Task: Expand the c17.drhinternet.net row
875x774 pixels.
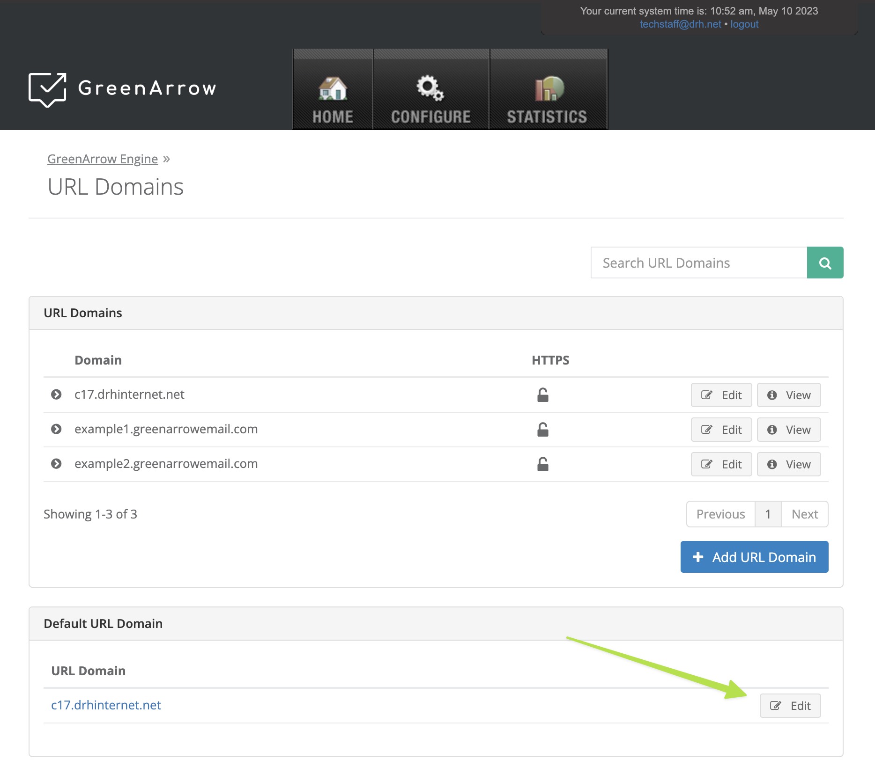Action: pyautogui.click(x=56, y=394)
